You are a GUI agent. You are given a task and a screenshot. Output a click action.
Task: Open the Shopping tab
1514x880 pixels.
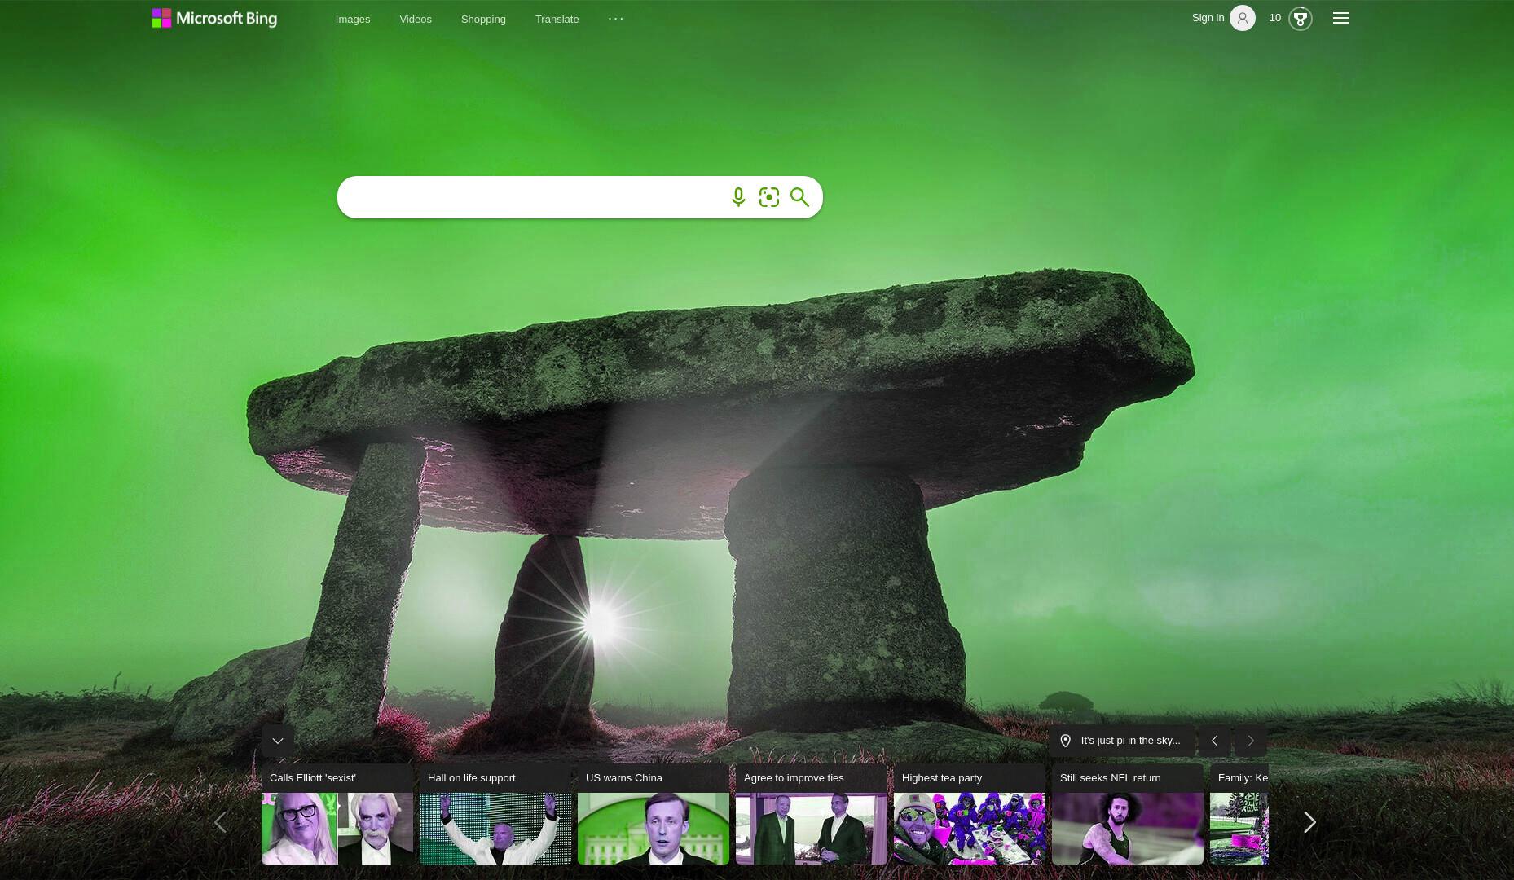click(483, 19)
